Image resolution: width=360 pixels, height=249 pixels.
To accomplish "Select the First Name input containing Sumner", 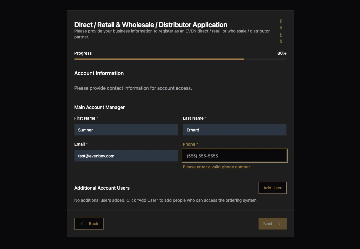I will pos(126,130).
